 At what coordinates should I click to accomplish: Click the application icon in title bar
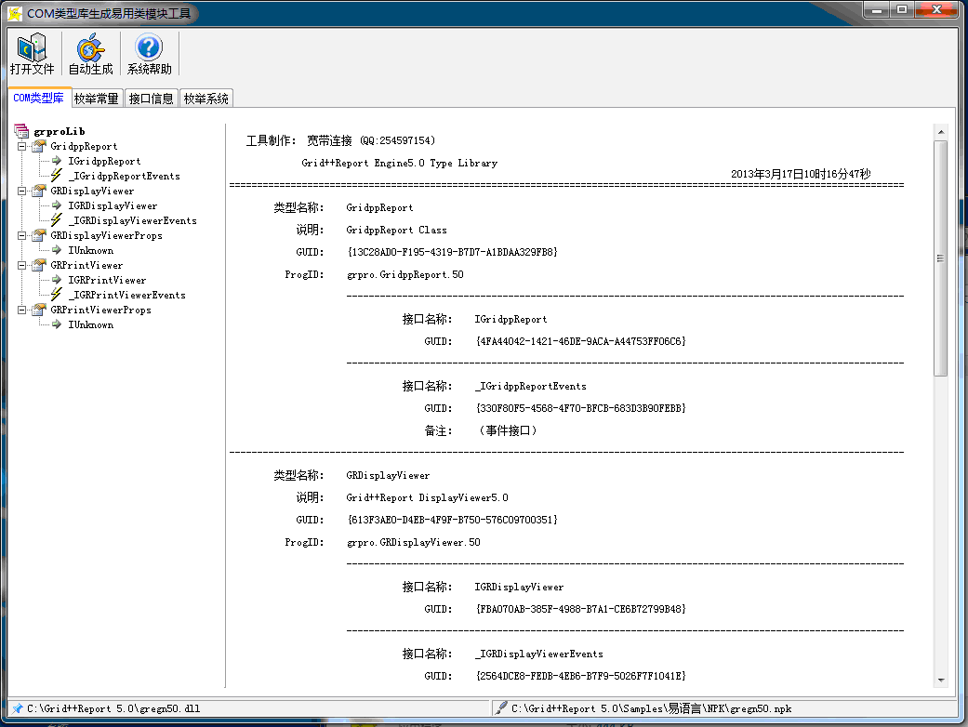point(15,14)
